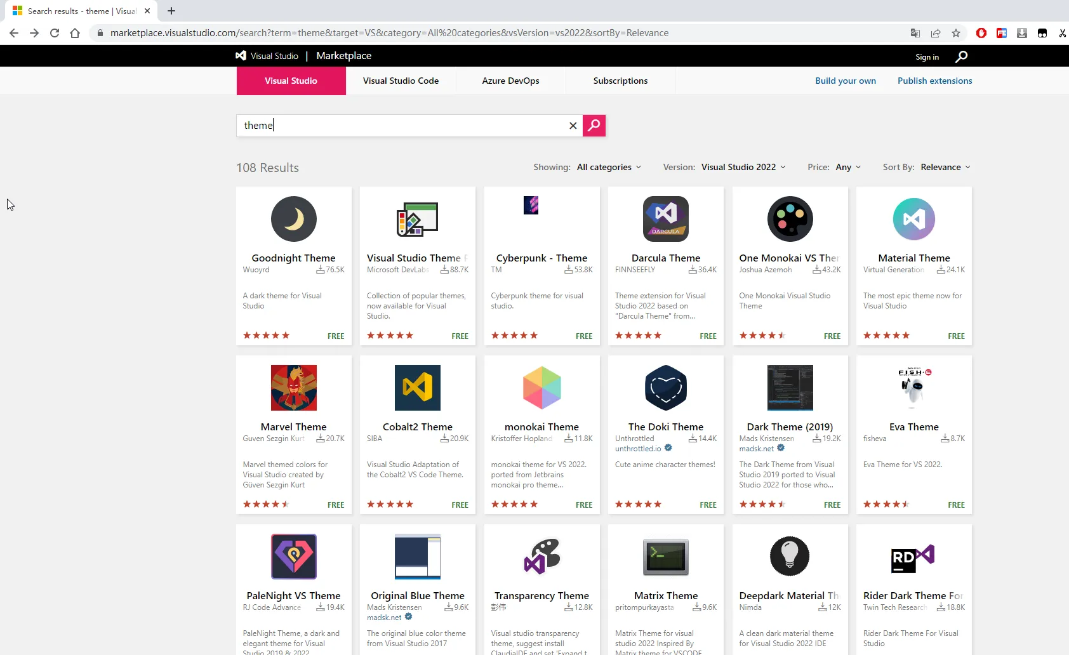Open the Opera-style red extension icon
Image resolution: width=1069 pixels, height=655 pixels.
(x=981, y=33)
